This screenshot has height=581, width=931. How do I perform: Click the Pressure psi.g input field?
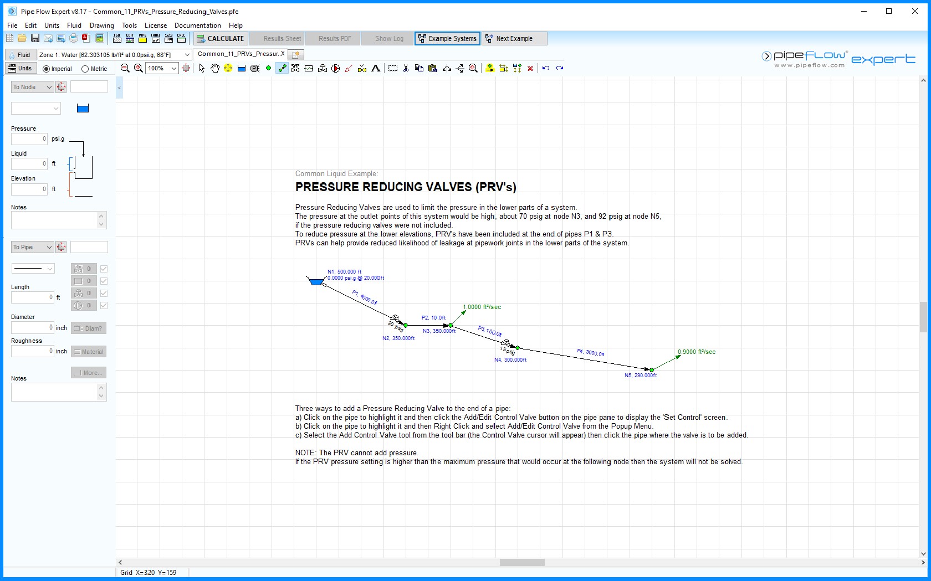pyautogui.click(x=29, y=139)
